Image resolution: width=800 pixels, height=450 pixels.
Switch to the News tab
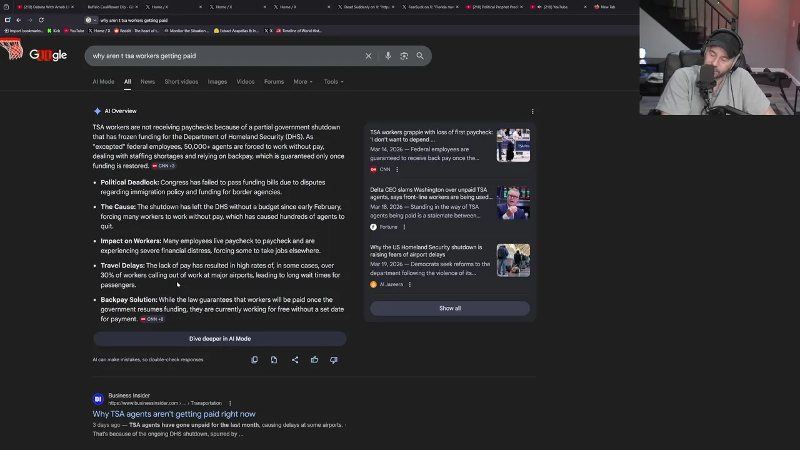click(147, 82)
